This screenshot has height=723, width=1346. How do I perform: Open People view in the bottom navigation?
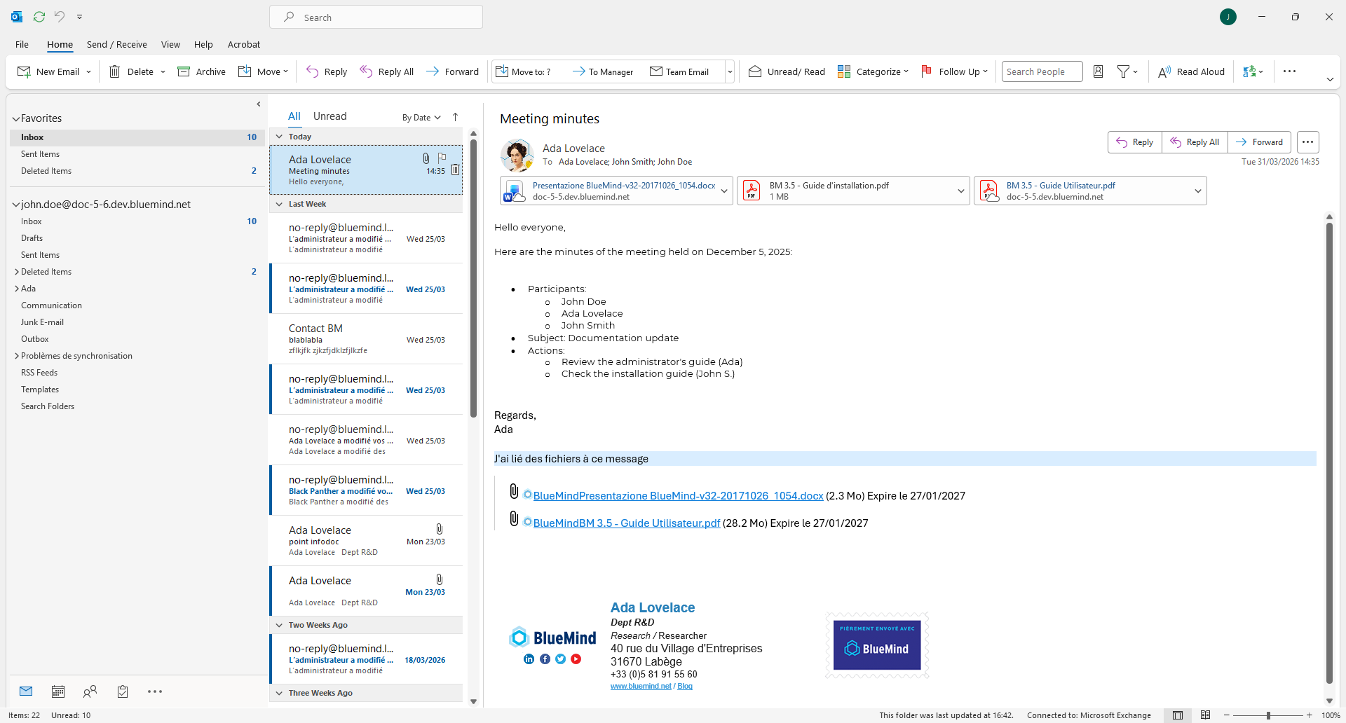click(90, 691)
